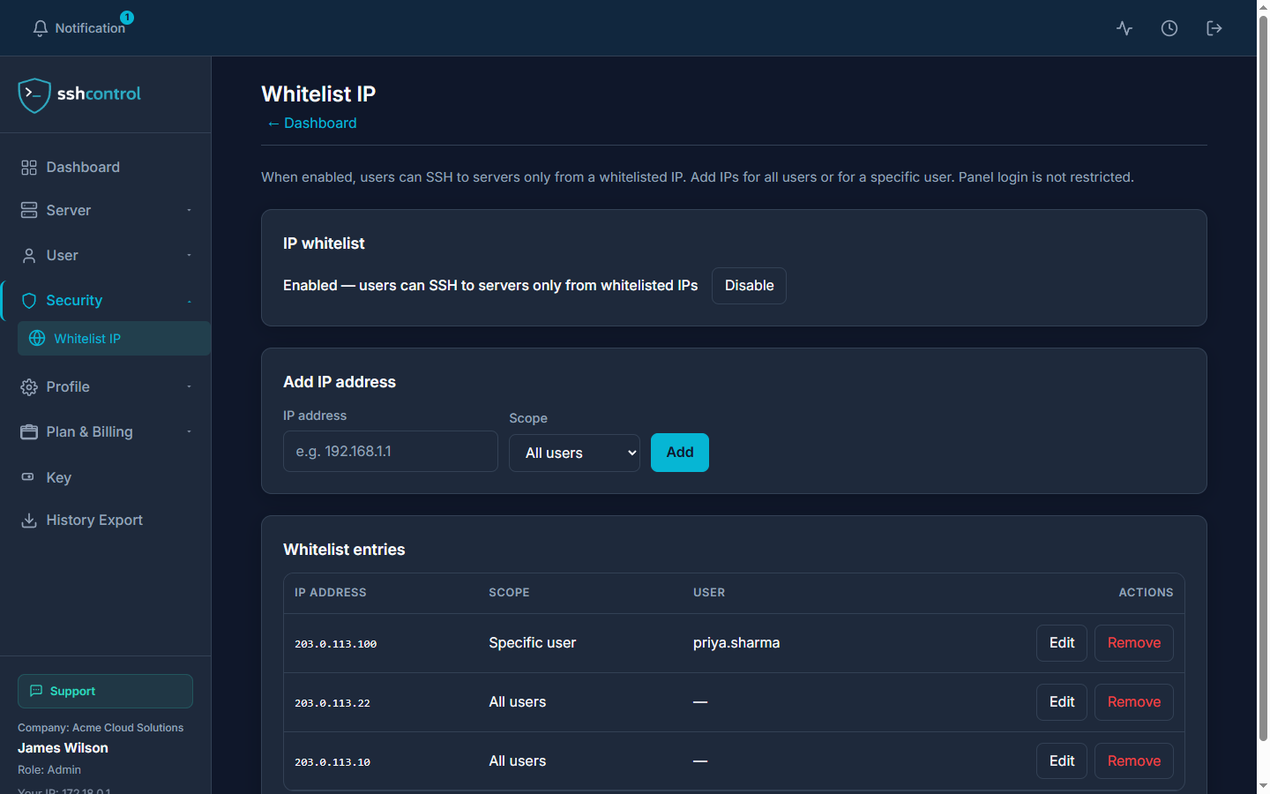The width and height of the screenshot is (1270, 794).
Task: Collapse the Security menu chevron
Action: 189,302
